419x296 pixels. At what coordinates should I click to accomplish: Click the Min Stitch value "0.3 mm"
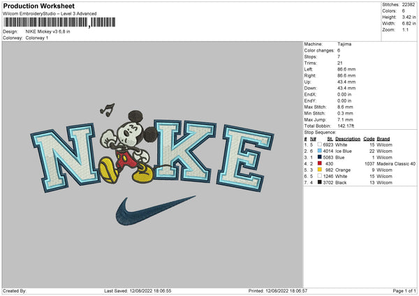345,113
